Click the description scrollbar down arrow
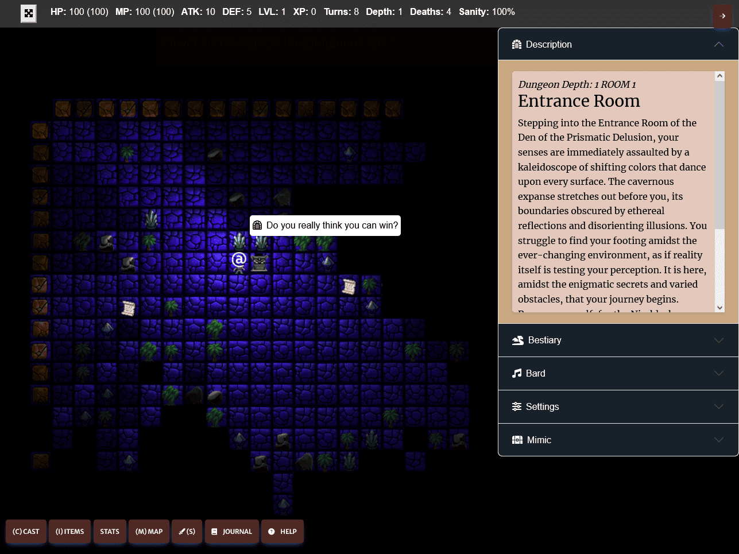Screen dimensions: 739x554 [720, 308]
